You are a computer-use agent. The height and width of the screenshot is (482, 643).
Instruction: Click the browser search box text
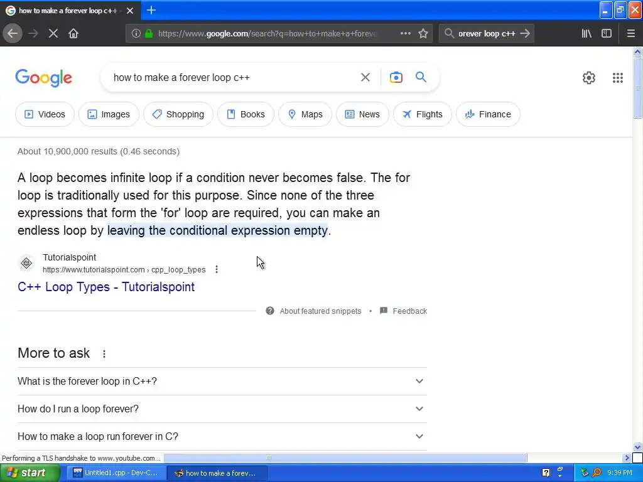tap(487, 34)
